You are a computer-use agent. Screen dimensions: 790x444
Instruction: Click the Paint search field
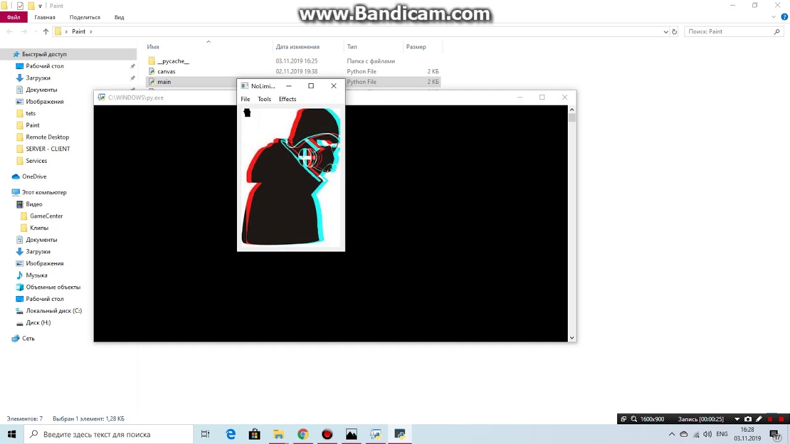(730, 31)
